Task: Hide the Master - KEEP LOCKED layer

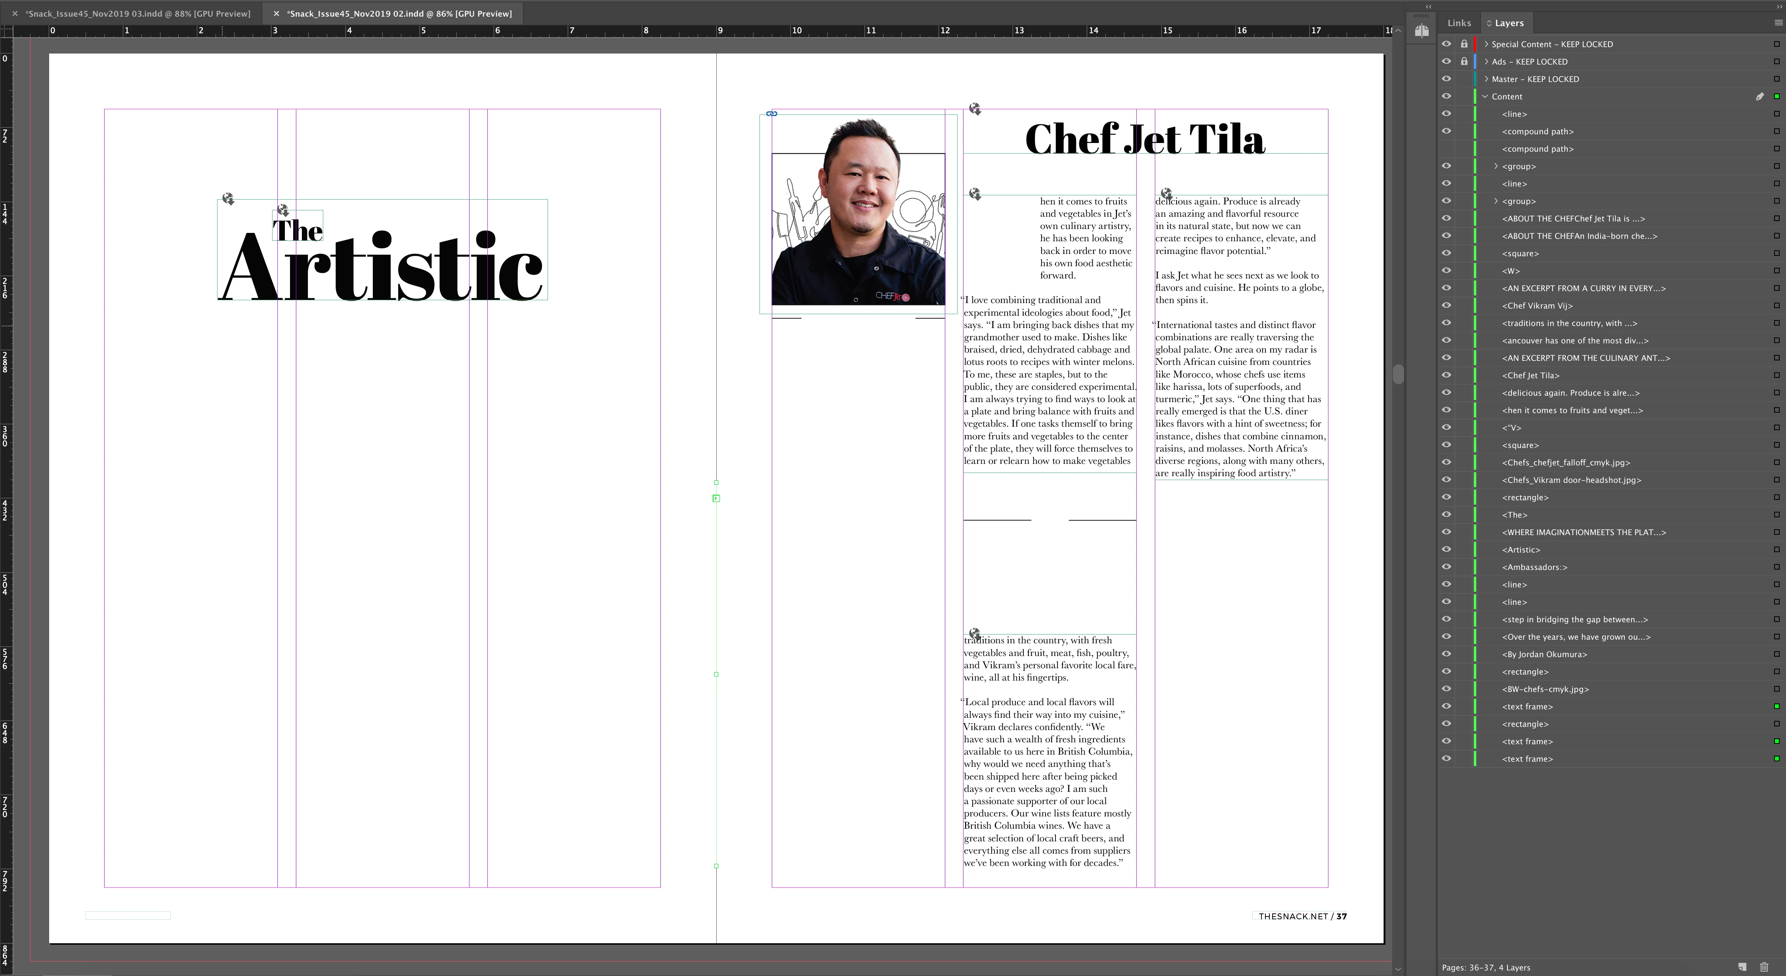Action: [1446, 78]
